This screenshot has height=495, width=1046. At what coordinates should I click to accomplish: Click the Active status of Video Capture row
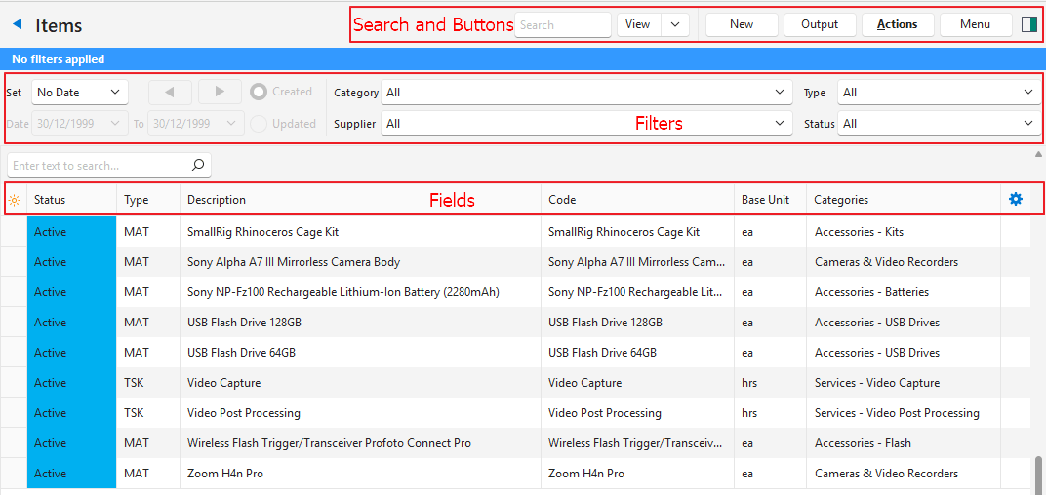(72, 382)
